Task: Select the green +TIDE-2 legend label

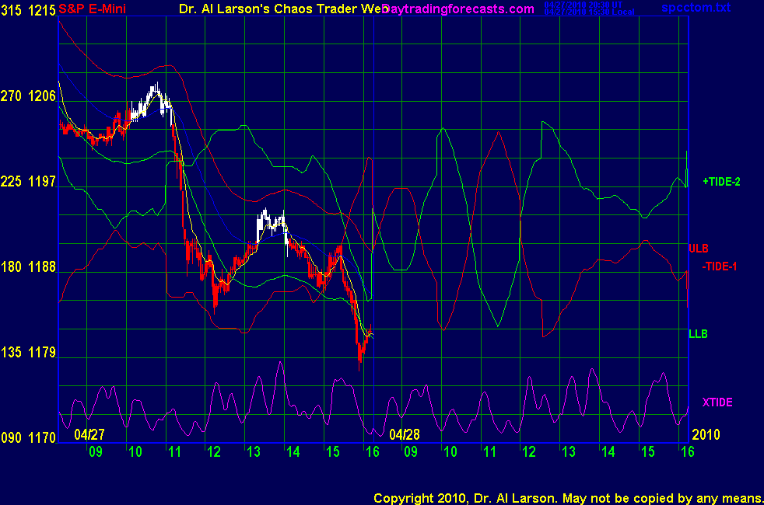Action: click(721, 182)
